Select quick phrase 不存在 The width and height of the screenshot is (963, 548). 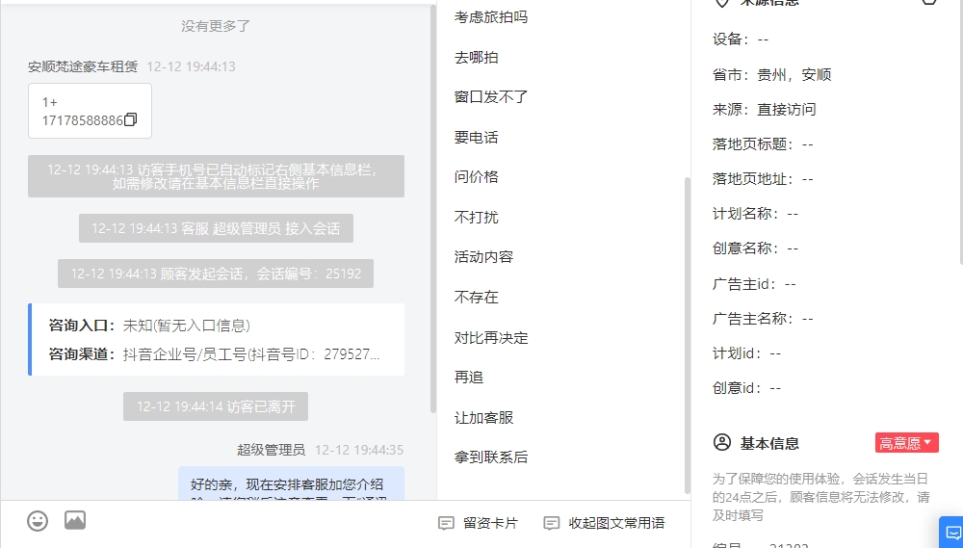click(476, 298)
